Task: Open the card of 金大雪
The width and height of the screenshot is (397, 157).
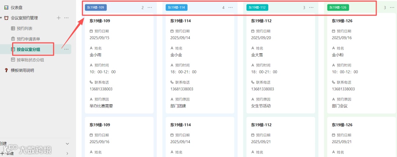Action: [x=280, y=63]
